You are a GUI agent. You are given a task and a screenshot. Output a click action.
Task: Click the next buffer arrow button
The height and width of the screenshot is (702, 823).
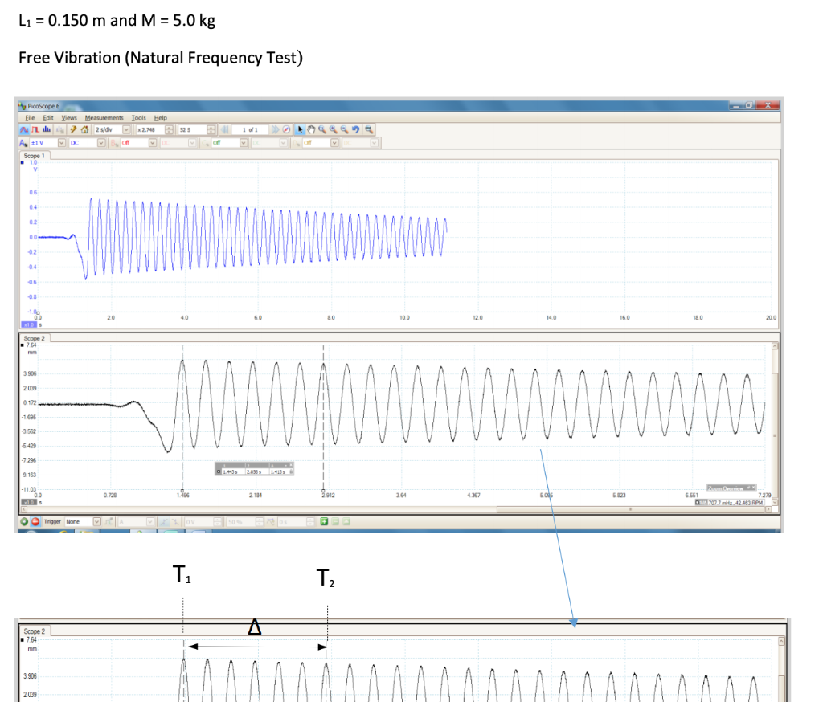click(x=274, y=129)
